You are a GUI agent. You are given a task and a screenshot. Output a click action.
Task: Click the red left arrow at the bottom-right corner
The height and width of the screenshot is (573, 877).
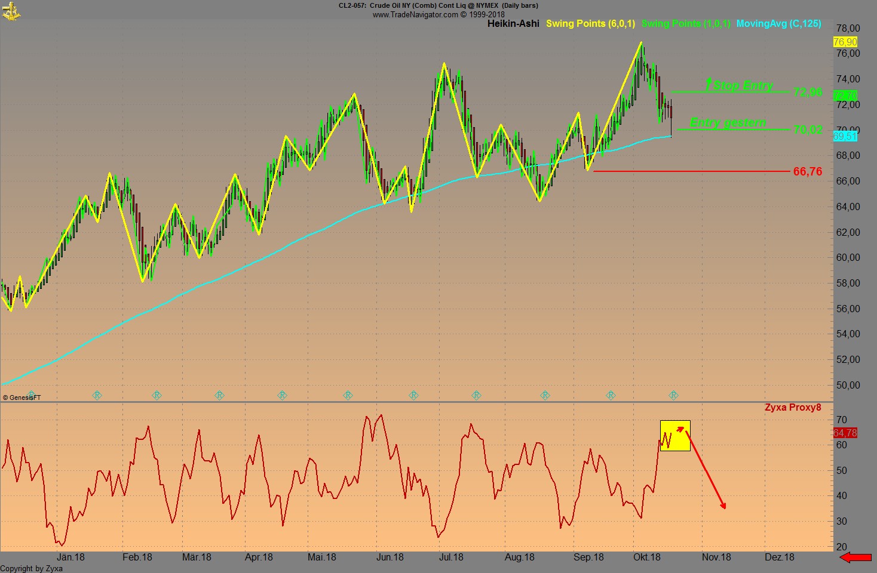(x=855, y=557)
